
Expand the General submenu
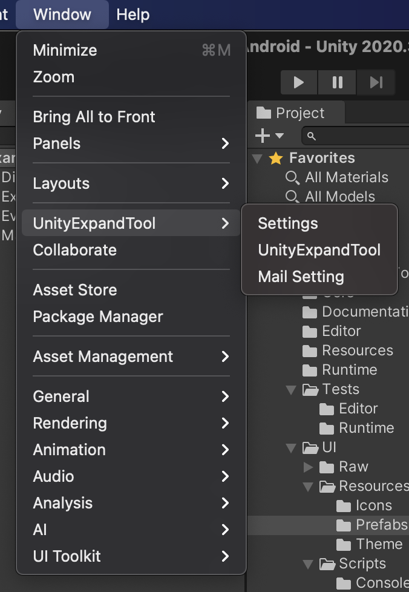coord(131,396)
